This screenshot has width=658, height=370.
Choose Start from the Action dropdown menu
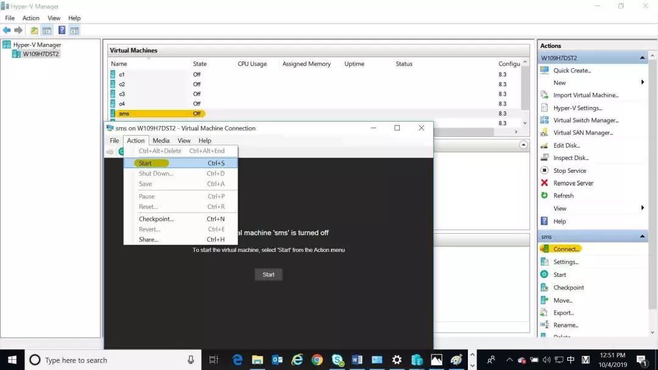181,163
